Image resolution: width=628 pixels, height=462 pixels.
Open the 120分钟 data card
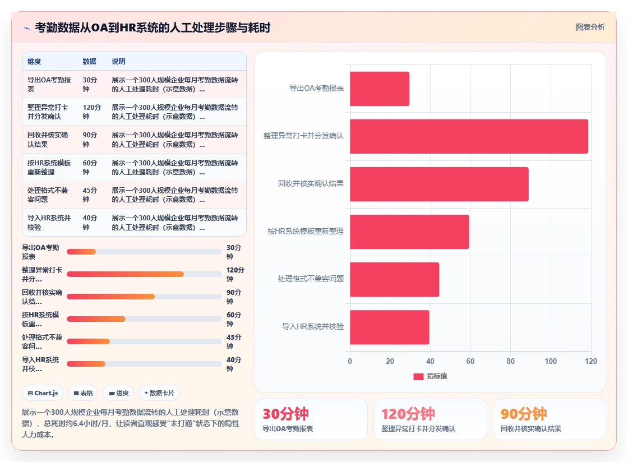(x=430, y=419)
